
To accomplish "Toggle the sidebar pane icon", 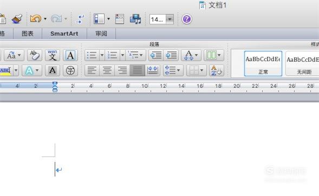I will pos(99,19).
